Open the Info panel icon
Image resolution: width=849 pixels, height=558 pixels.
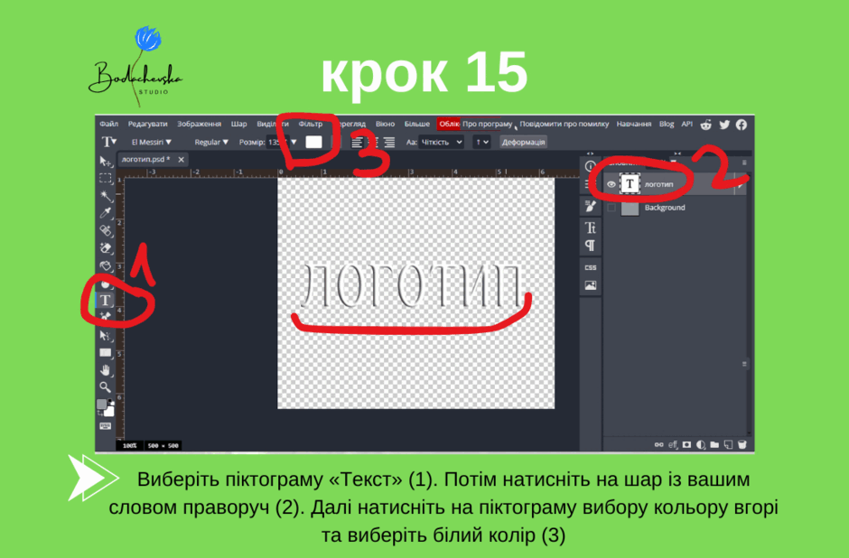(x=590, y=166)
